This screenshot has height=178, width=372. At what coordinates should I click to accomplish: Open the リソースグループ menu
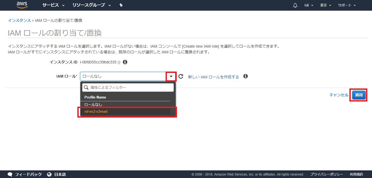tap(92, 5)
